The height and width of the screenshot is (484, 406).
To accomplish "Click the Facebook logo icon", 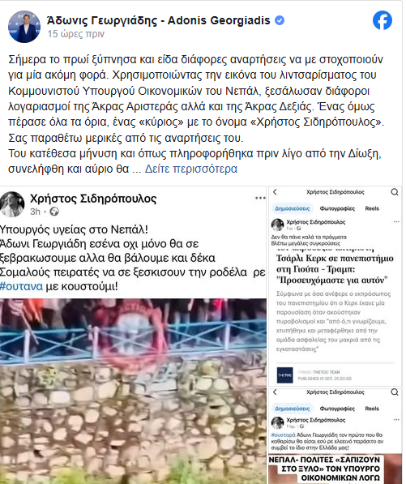I will (382, 20).
